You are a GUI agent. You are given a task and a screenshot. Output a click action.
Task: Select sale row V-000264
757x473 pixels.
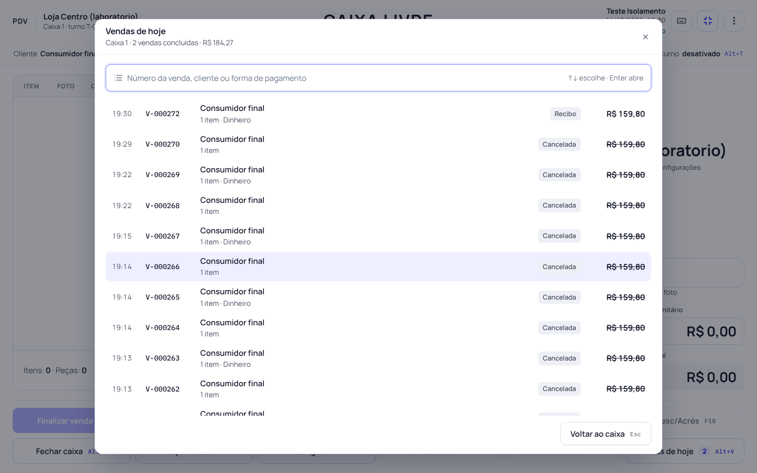(x=378, y=328)
